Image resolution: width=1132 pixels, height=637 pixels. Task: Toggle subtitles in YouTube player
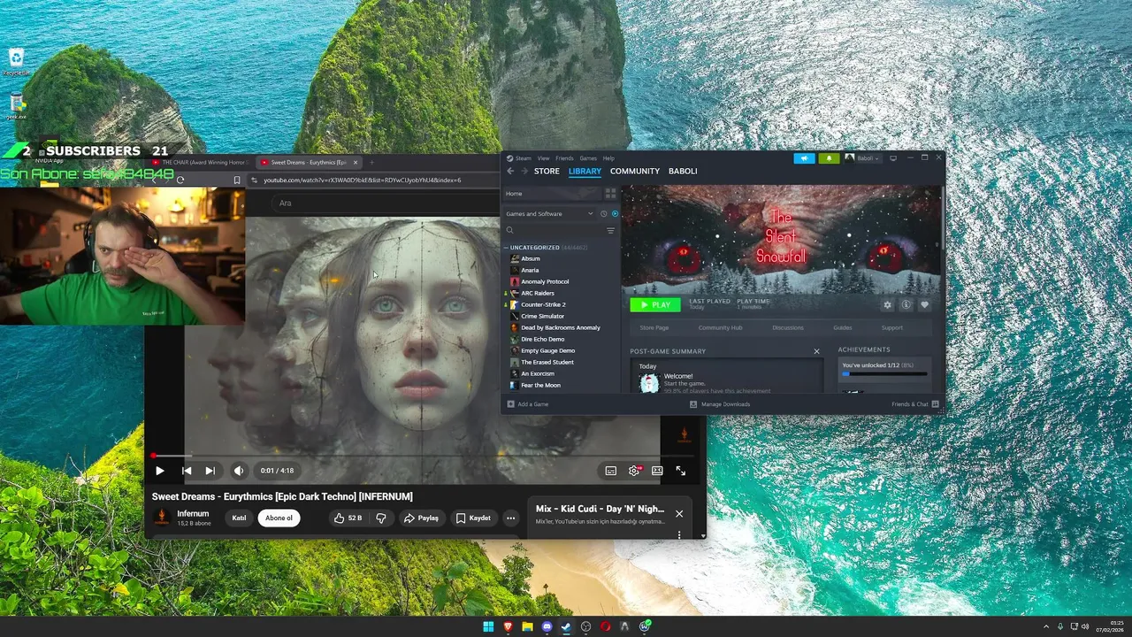[x=610, y=471]
